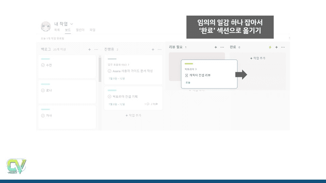This screenshot has height=183, width=326.
Task: Mark the 로나 task complete
Action: (43, 90)
